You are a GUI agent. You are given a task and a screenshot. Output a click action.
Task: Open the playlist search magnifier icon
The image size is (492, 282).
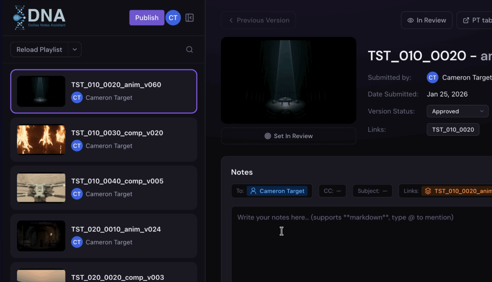[190, 50]
